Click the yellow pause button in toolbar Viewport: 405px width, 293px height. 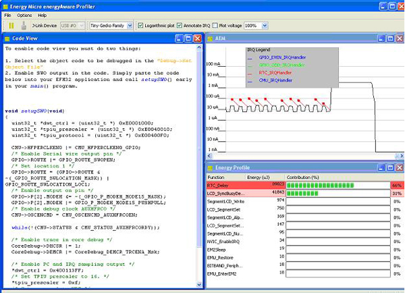coord(11,25)
